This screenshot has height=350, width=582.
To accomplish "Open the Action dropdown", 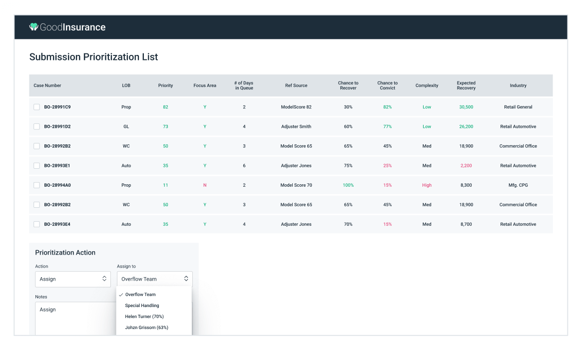I will (x=72, y=279).
